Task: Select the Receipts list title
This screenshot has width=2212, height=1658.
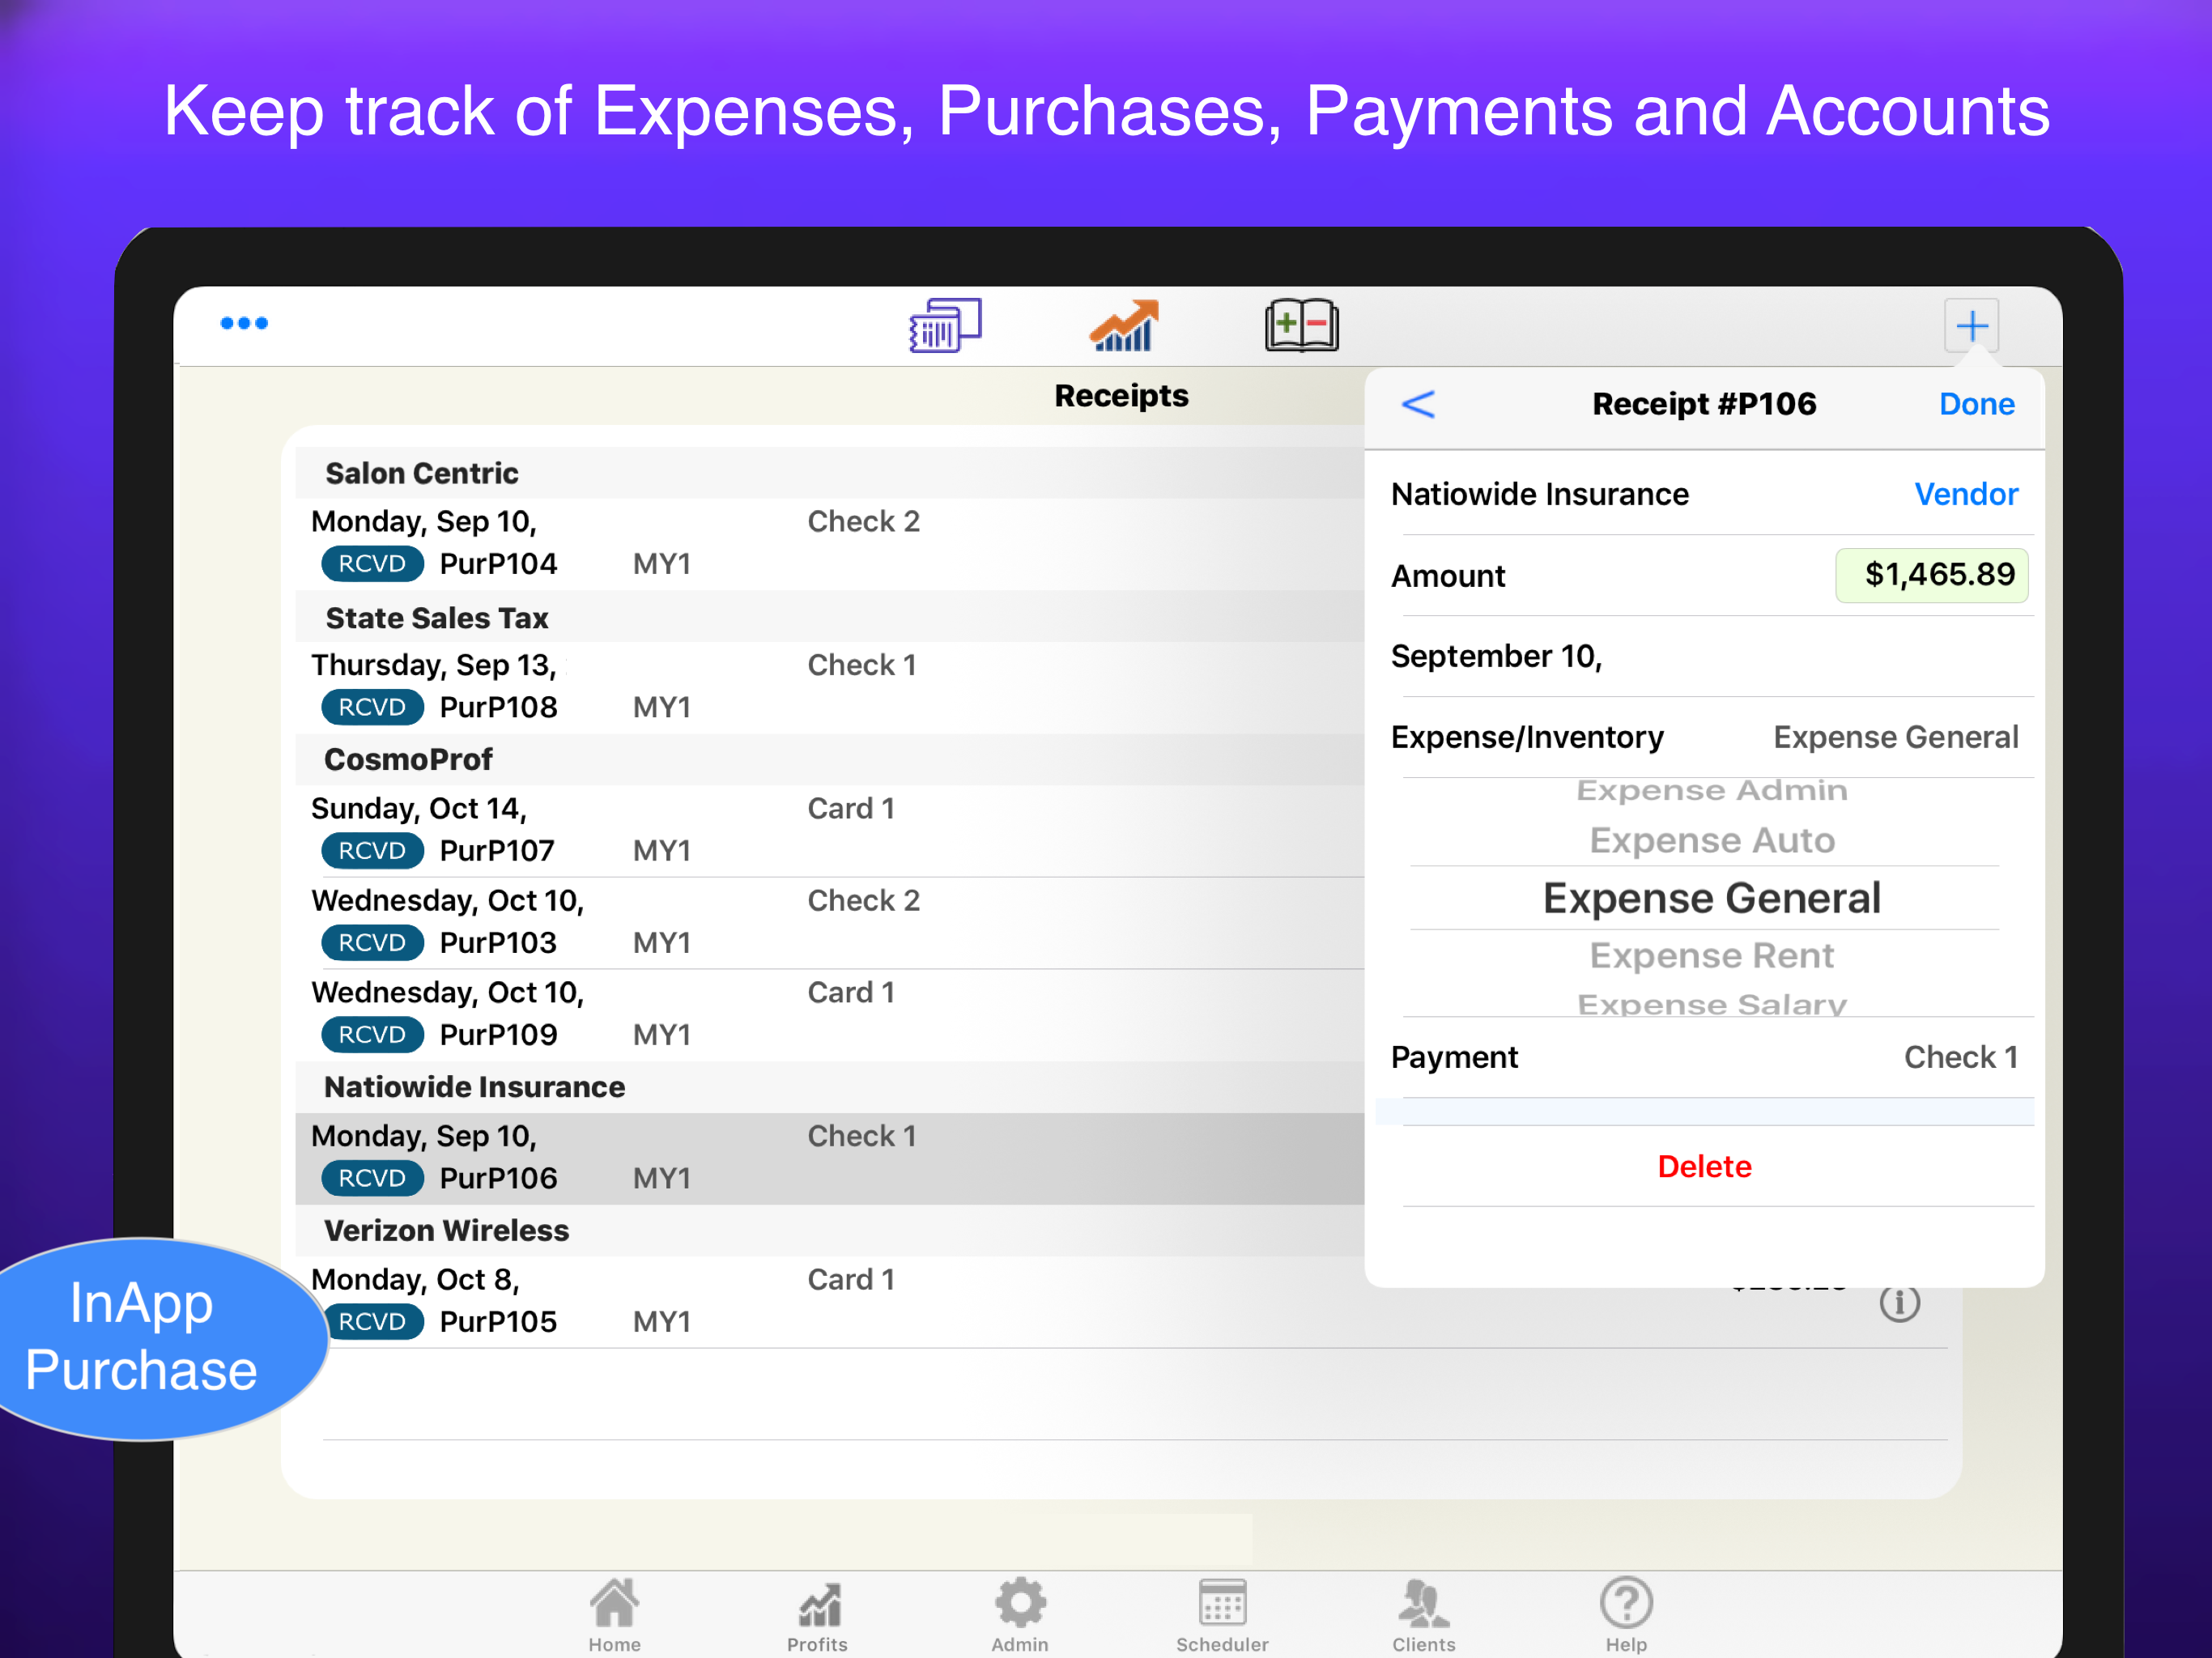Action: click(x=1121, y=396)
